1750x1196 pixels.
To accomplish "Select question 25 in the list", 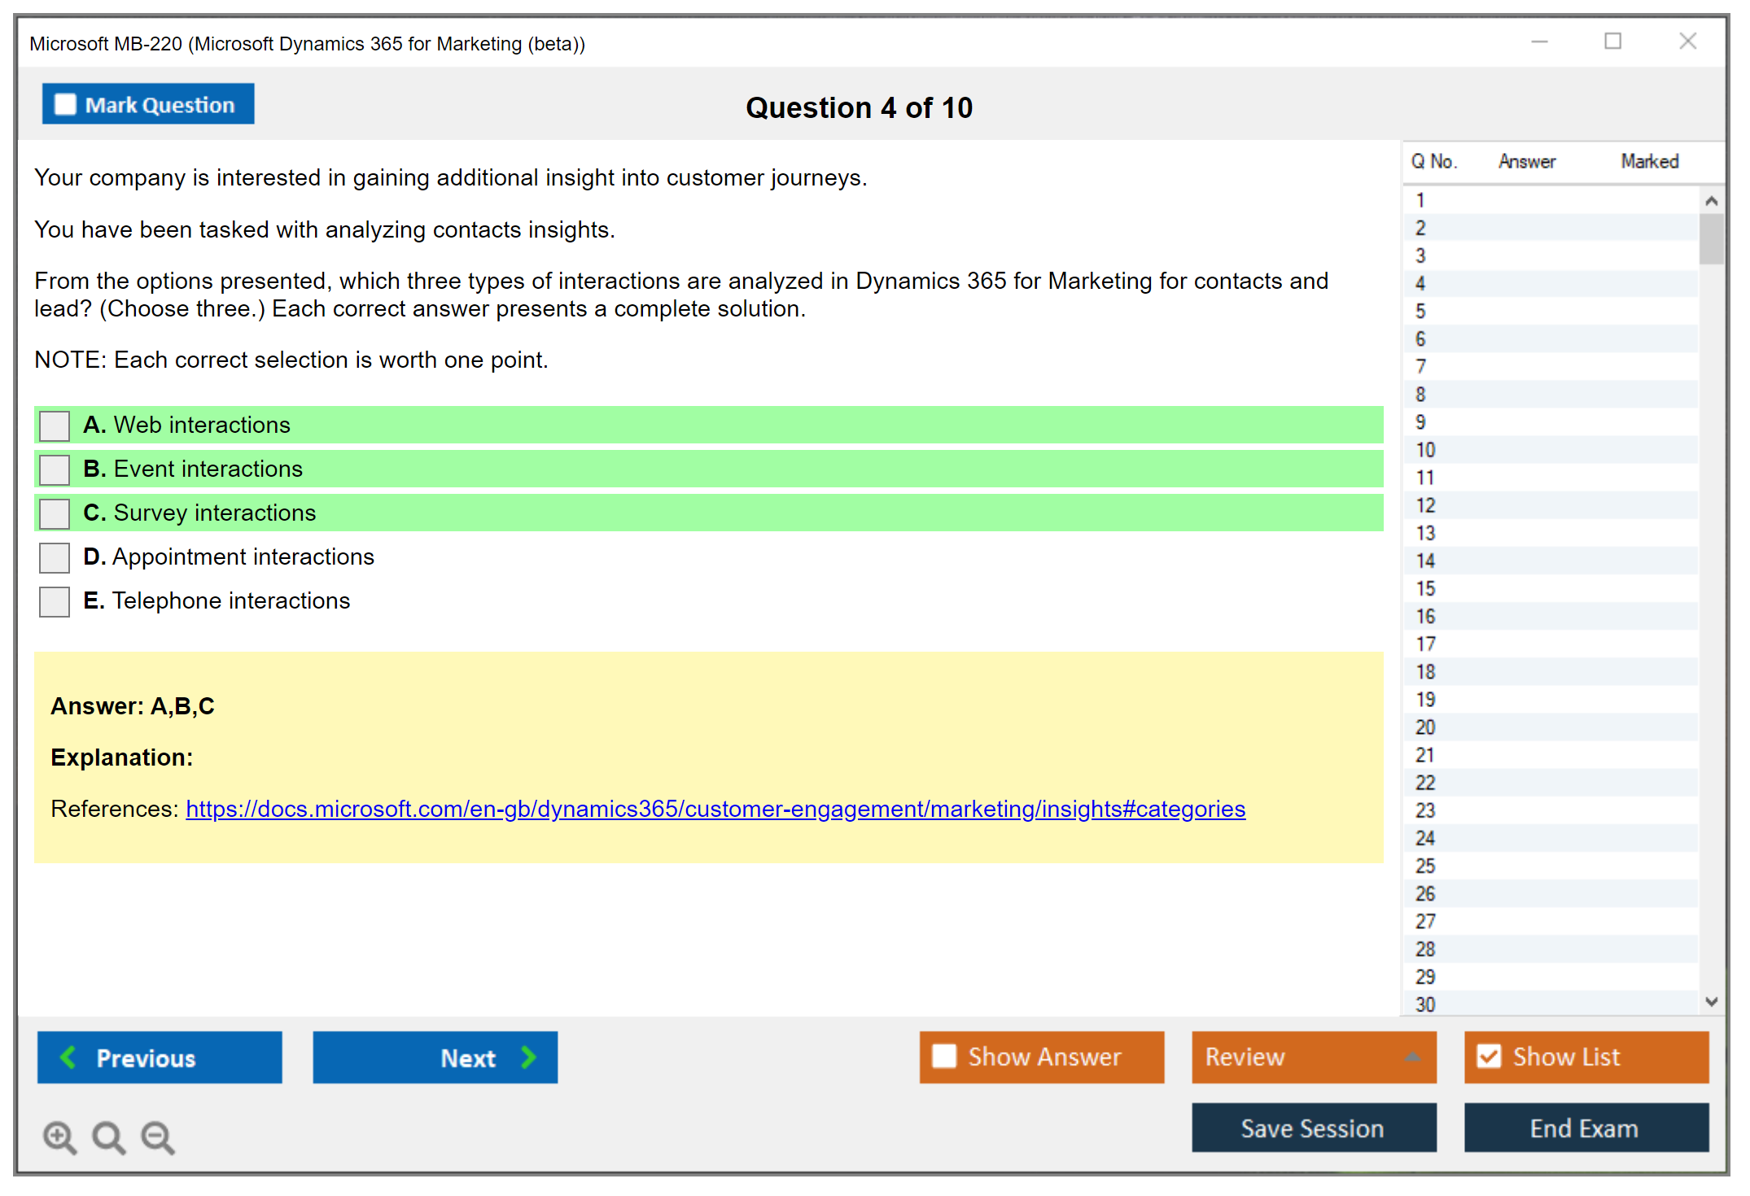I will pyautogui.click(x=1425, y=866).
